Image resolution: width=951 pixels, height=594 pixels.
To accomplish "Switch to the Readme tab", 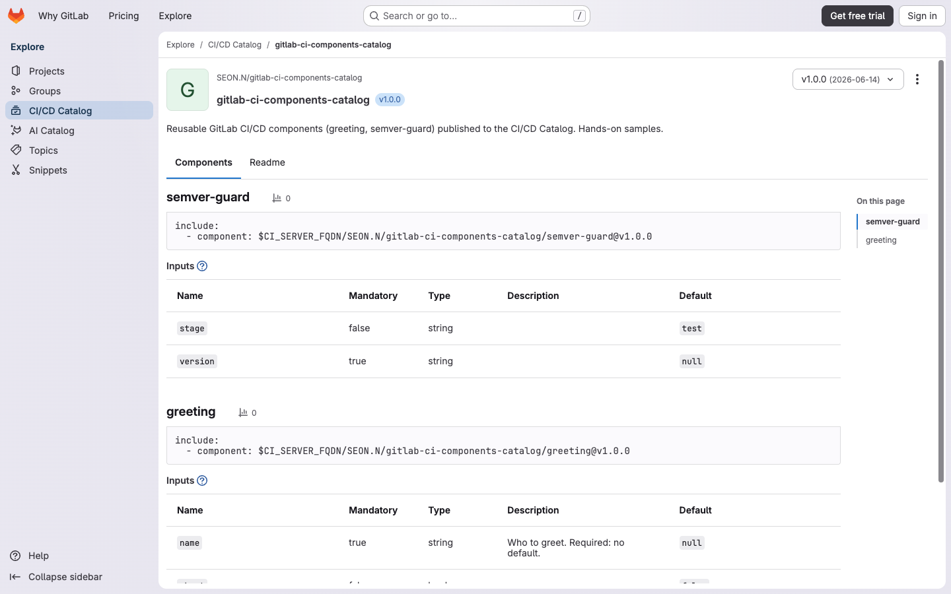I will (267, 162).
